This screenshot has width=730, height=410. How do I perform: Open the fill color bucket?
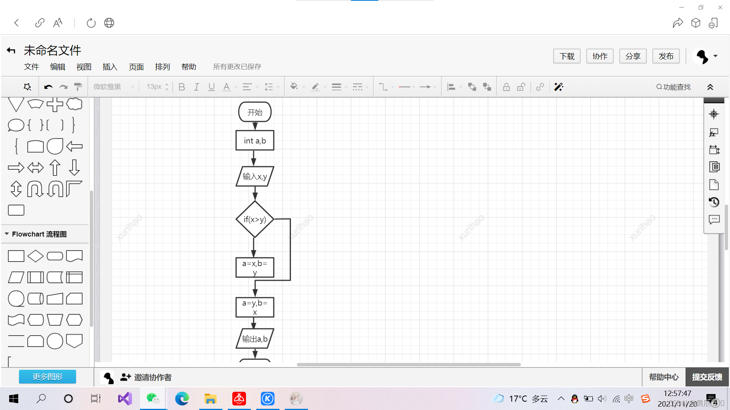point(294,87)
